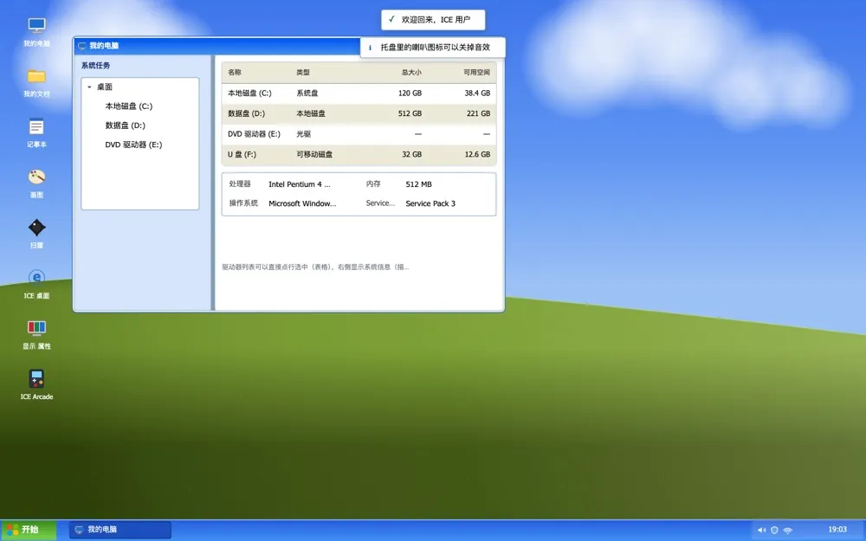Open the 我的文档 folder icon

pyautogui.click(x=36, y=81)
